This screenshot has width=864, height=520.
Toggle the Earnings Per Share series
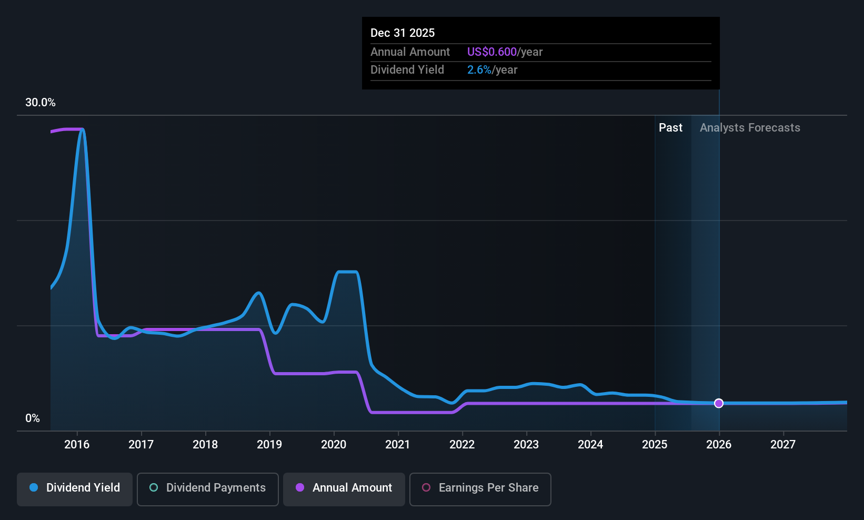(x=480, y=489)
